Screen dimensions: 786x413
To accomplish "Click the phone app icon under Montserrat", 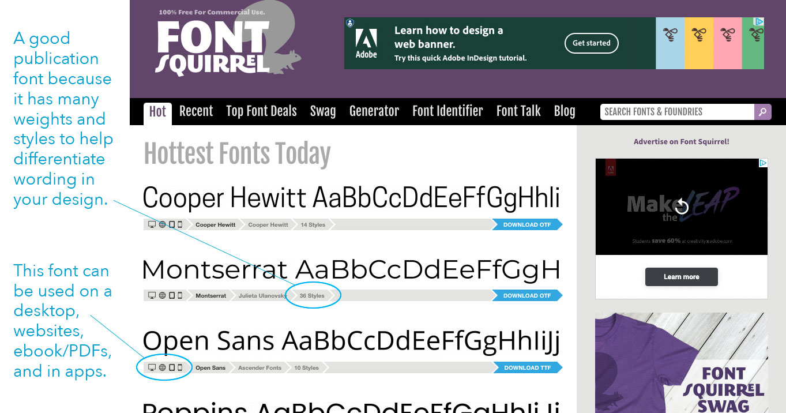I will click(180, 295).
